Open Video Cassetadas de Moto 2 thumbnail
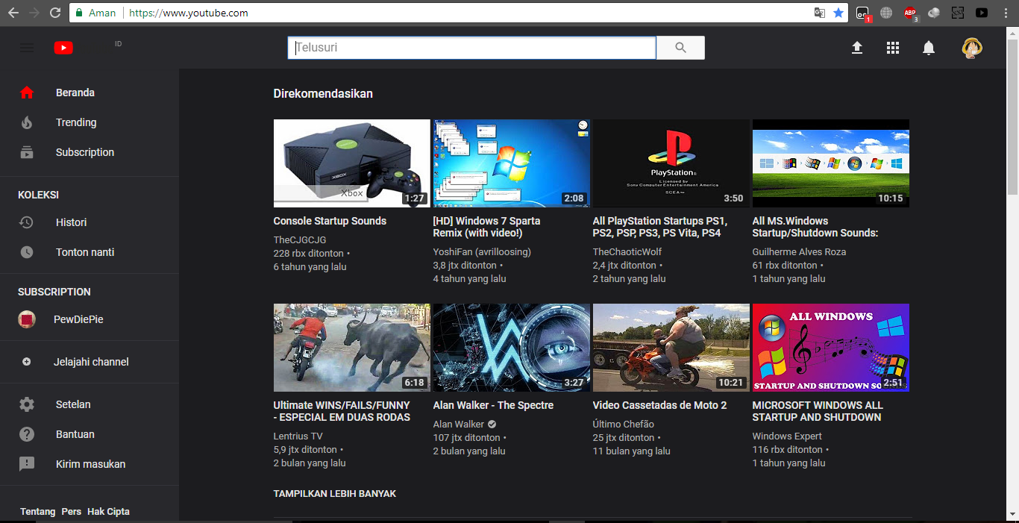The height and width of the screenshot is (523, 1019). (x=671, y=348)
